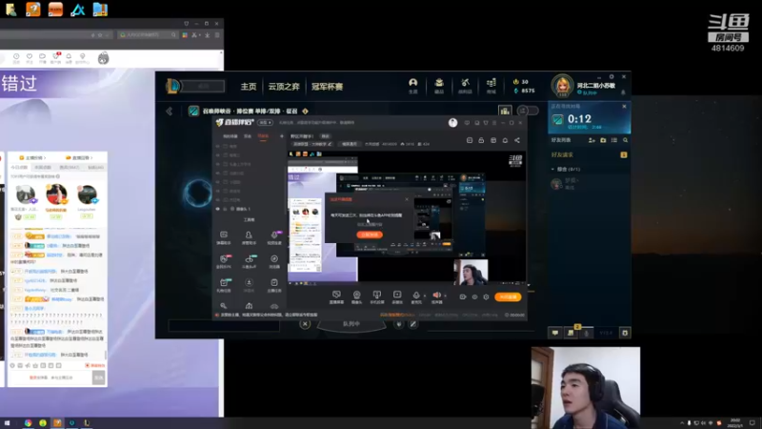Open the Windows Start button on the taskbar
The height and width of the screenshot is (429, 762).
click(x=7, y=423)
